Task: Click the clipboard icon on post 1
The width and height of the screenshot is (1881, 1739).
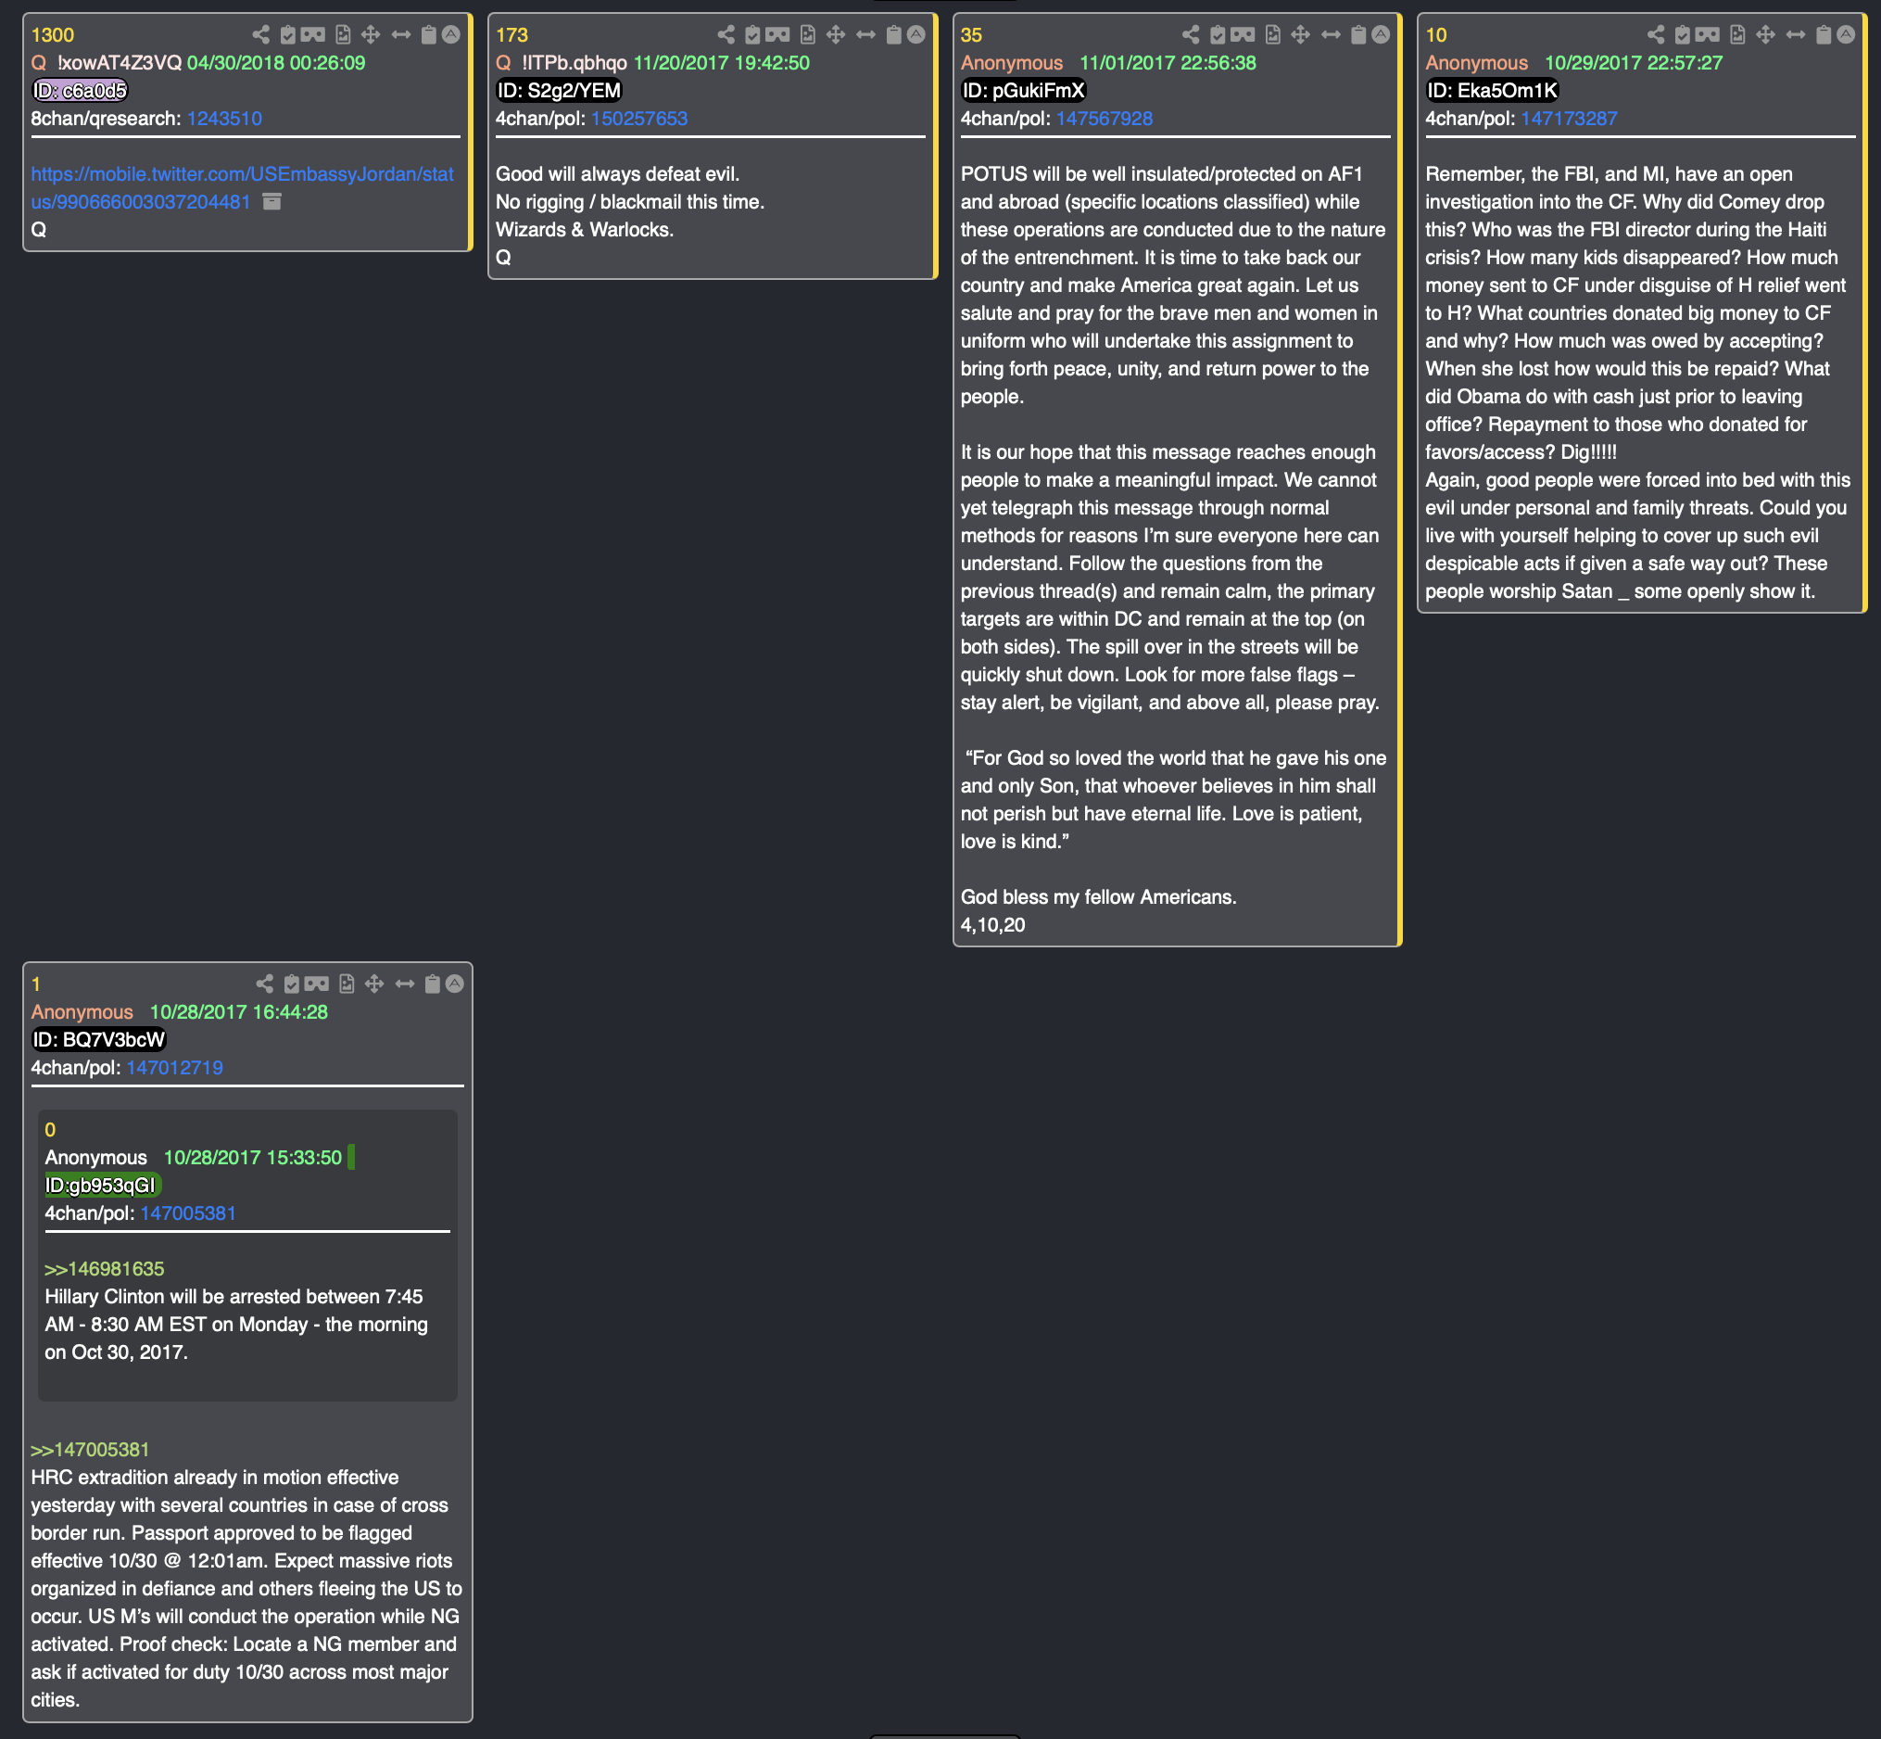Action: 433,984
